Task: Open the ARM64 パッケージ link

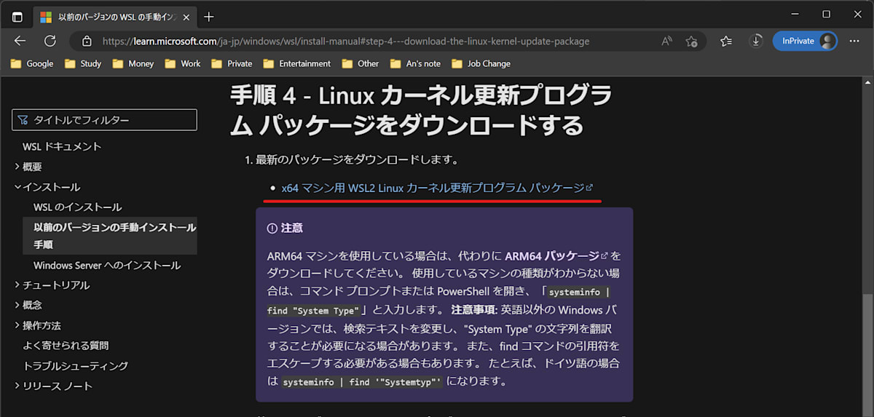Action: (x=556, y=256)
